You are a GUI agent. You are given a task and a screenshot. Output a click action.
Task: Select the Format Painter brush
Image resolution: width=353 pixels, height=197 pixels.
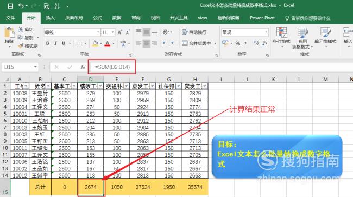[21, 46]
